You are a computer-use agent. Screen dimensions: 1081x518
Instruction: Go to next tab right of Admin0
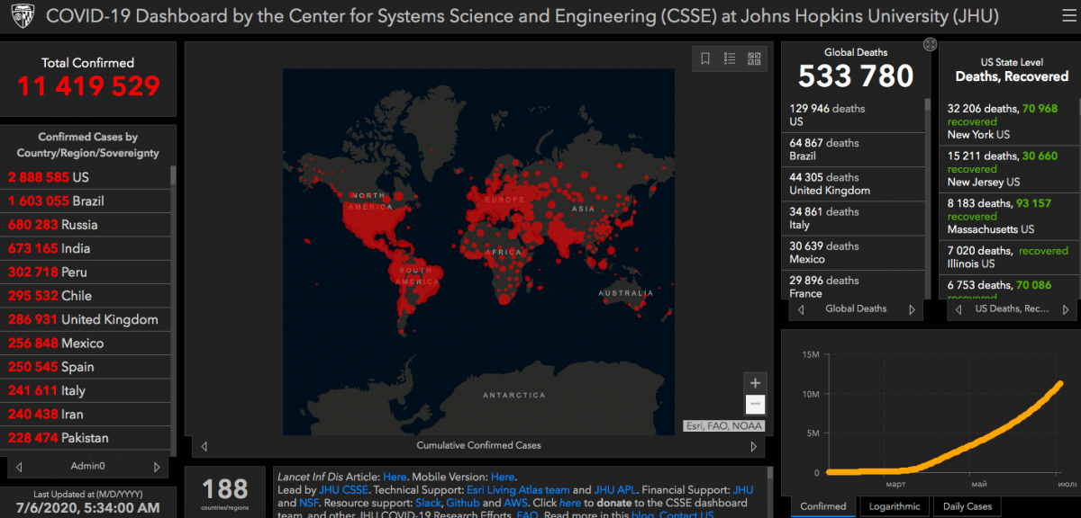click(x=157, y=467)
